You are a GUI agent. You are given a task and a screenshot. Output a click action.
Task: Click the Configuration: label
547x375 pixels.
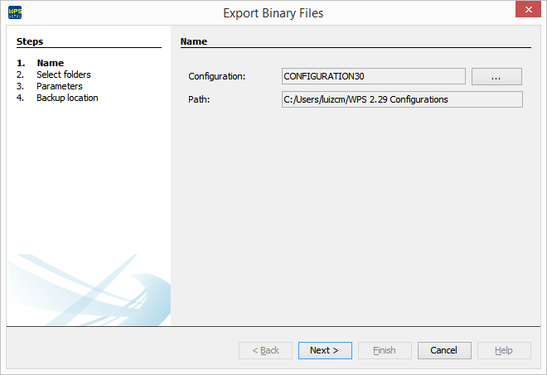[217, 77]
